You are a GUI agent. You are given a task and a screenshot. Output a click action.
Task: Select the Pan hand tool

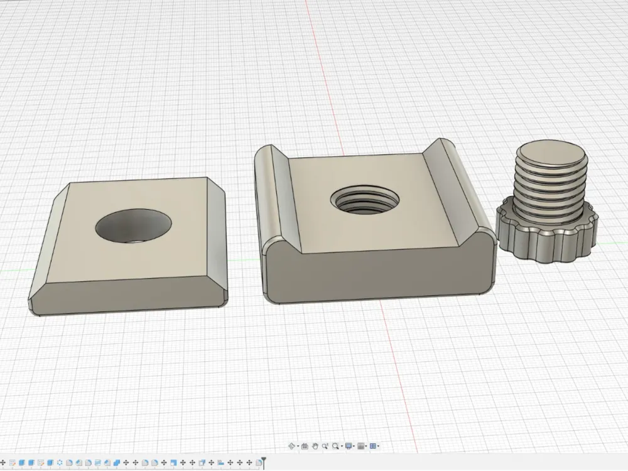pyautogui.click(x=315, y=446)
